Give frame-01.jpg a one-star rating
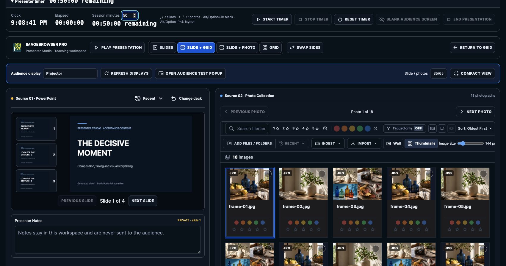This screenshot has height=266, width=506. point(234,229)
